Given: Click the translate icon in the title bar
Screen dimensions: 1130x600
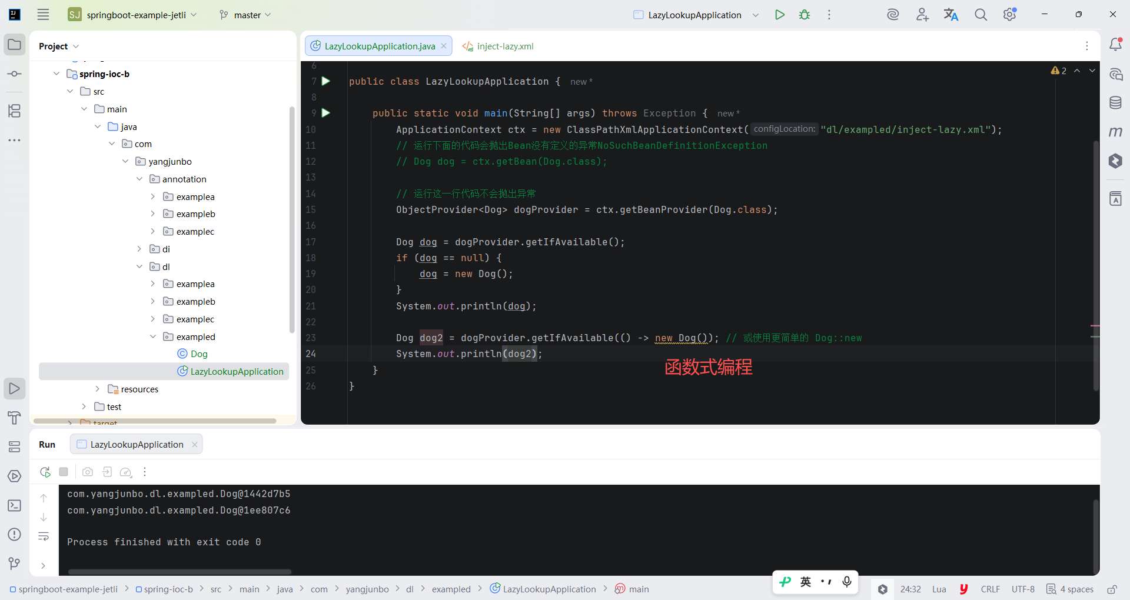Looking at the screenshot, I should tap(951, 15).
